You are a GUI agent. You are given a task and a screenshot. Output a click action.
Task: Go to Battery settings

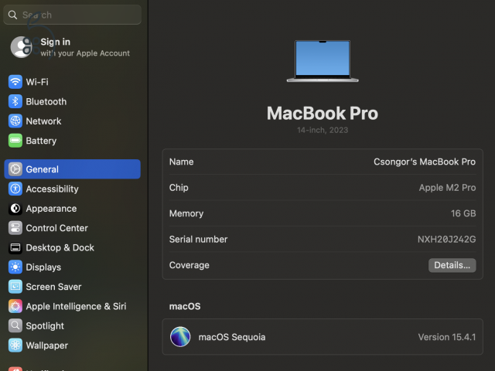coord(72,141)
